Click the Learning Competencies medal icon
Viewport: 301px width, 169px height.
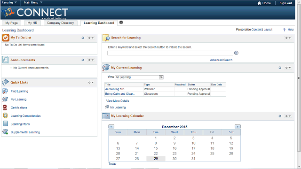[x=5, y=115]
